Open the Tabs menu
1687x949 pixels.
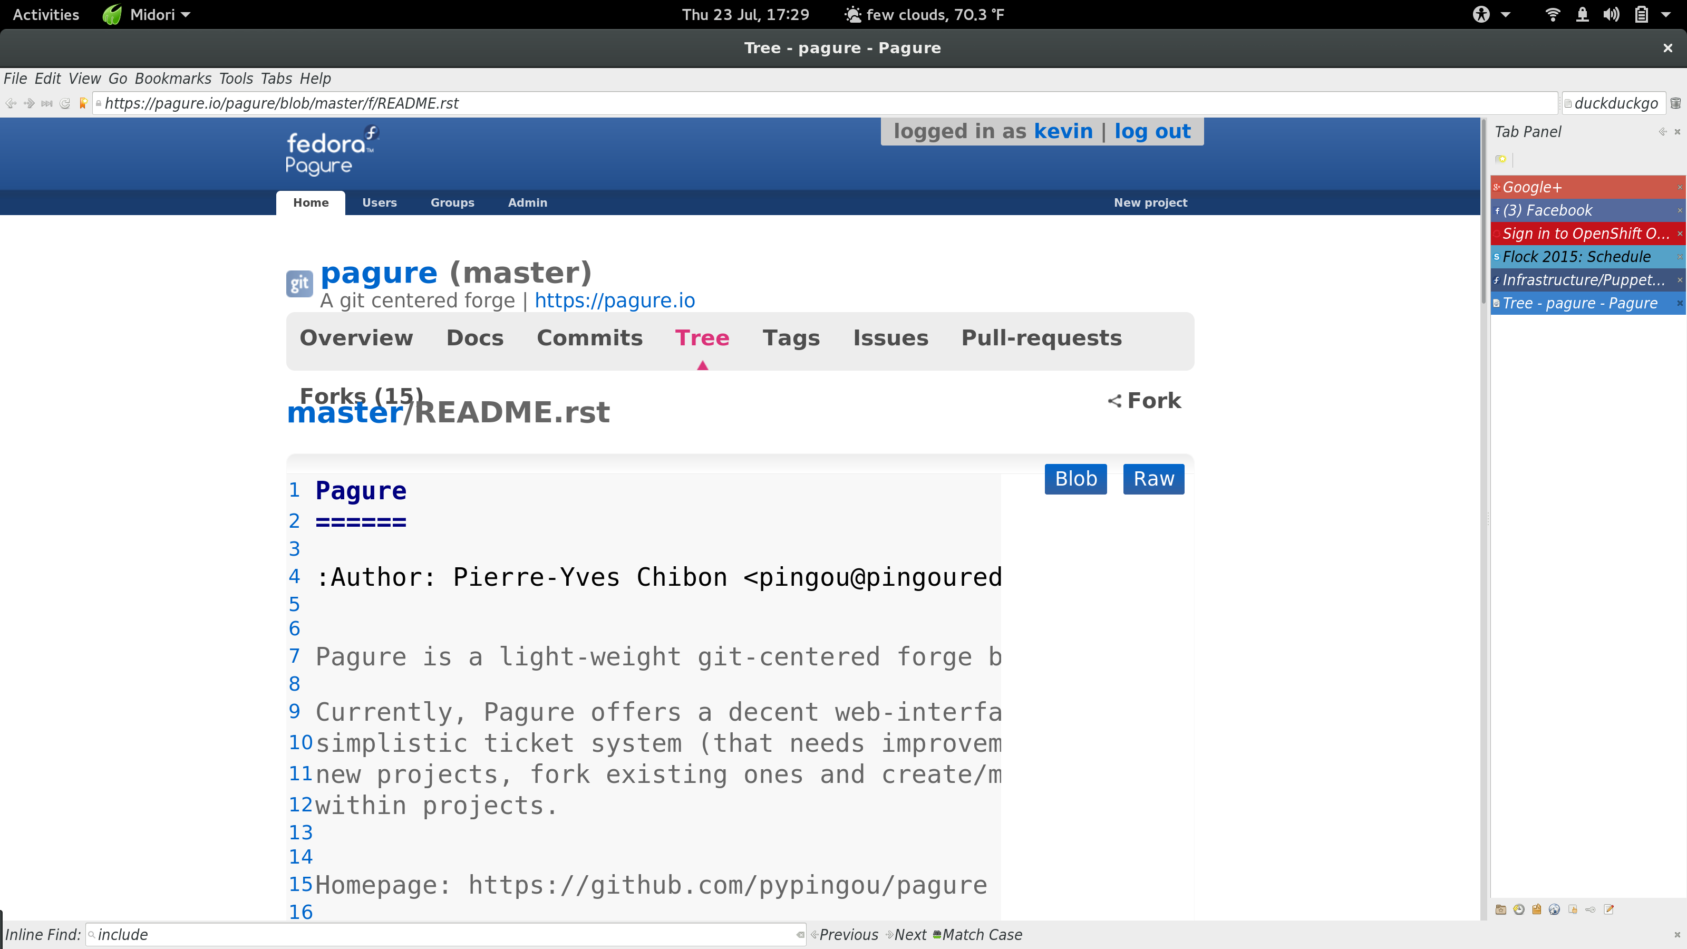276,79
